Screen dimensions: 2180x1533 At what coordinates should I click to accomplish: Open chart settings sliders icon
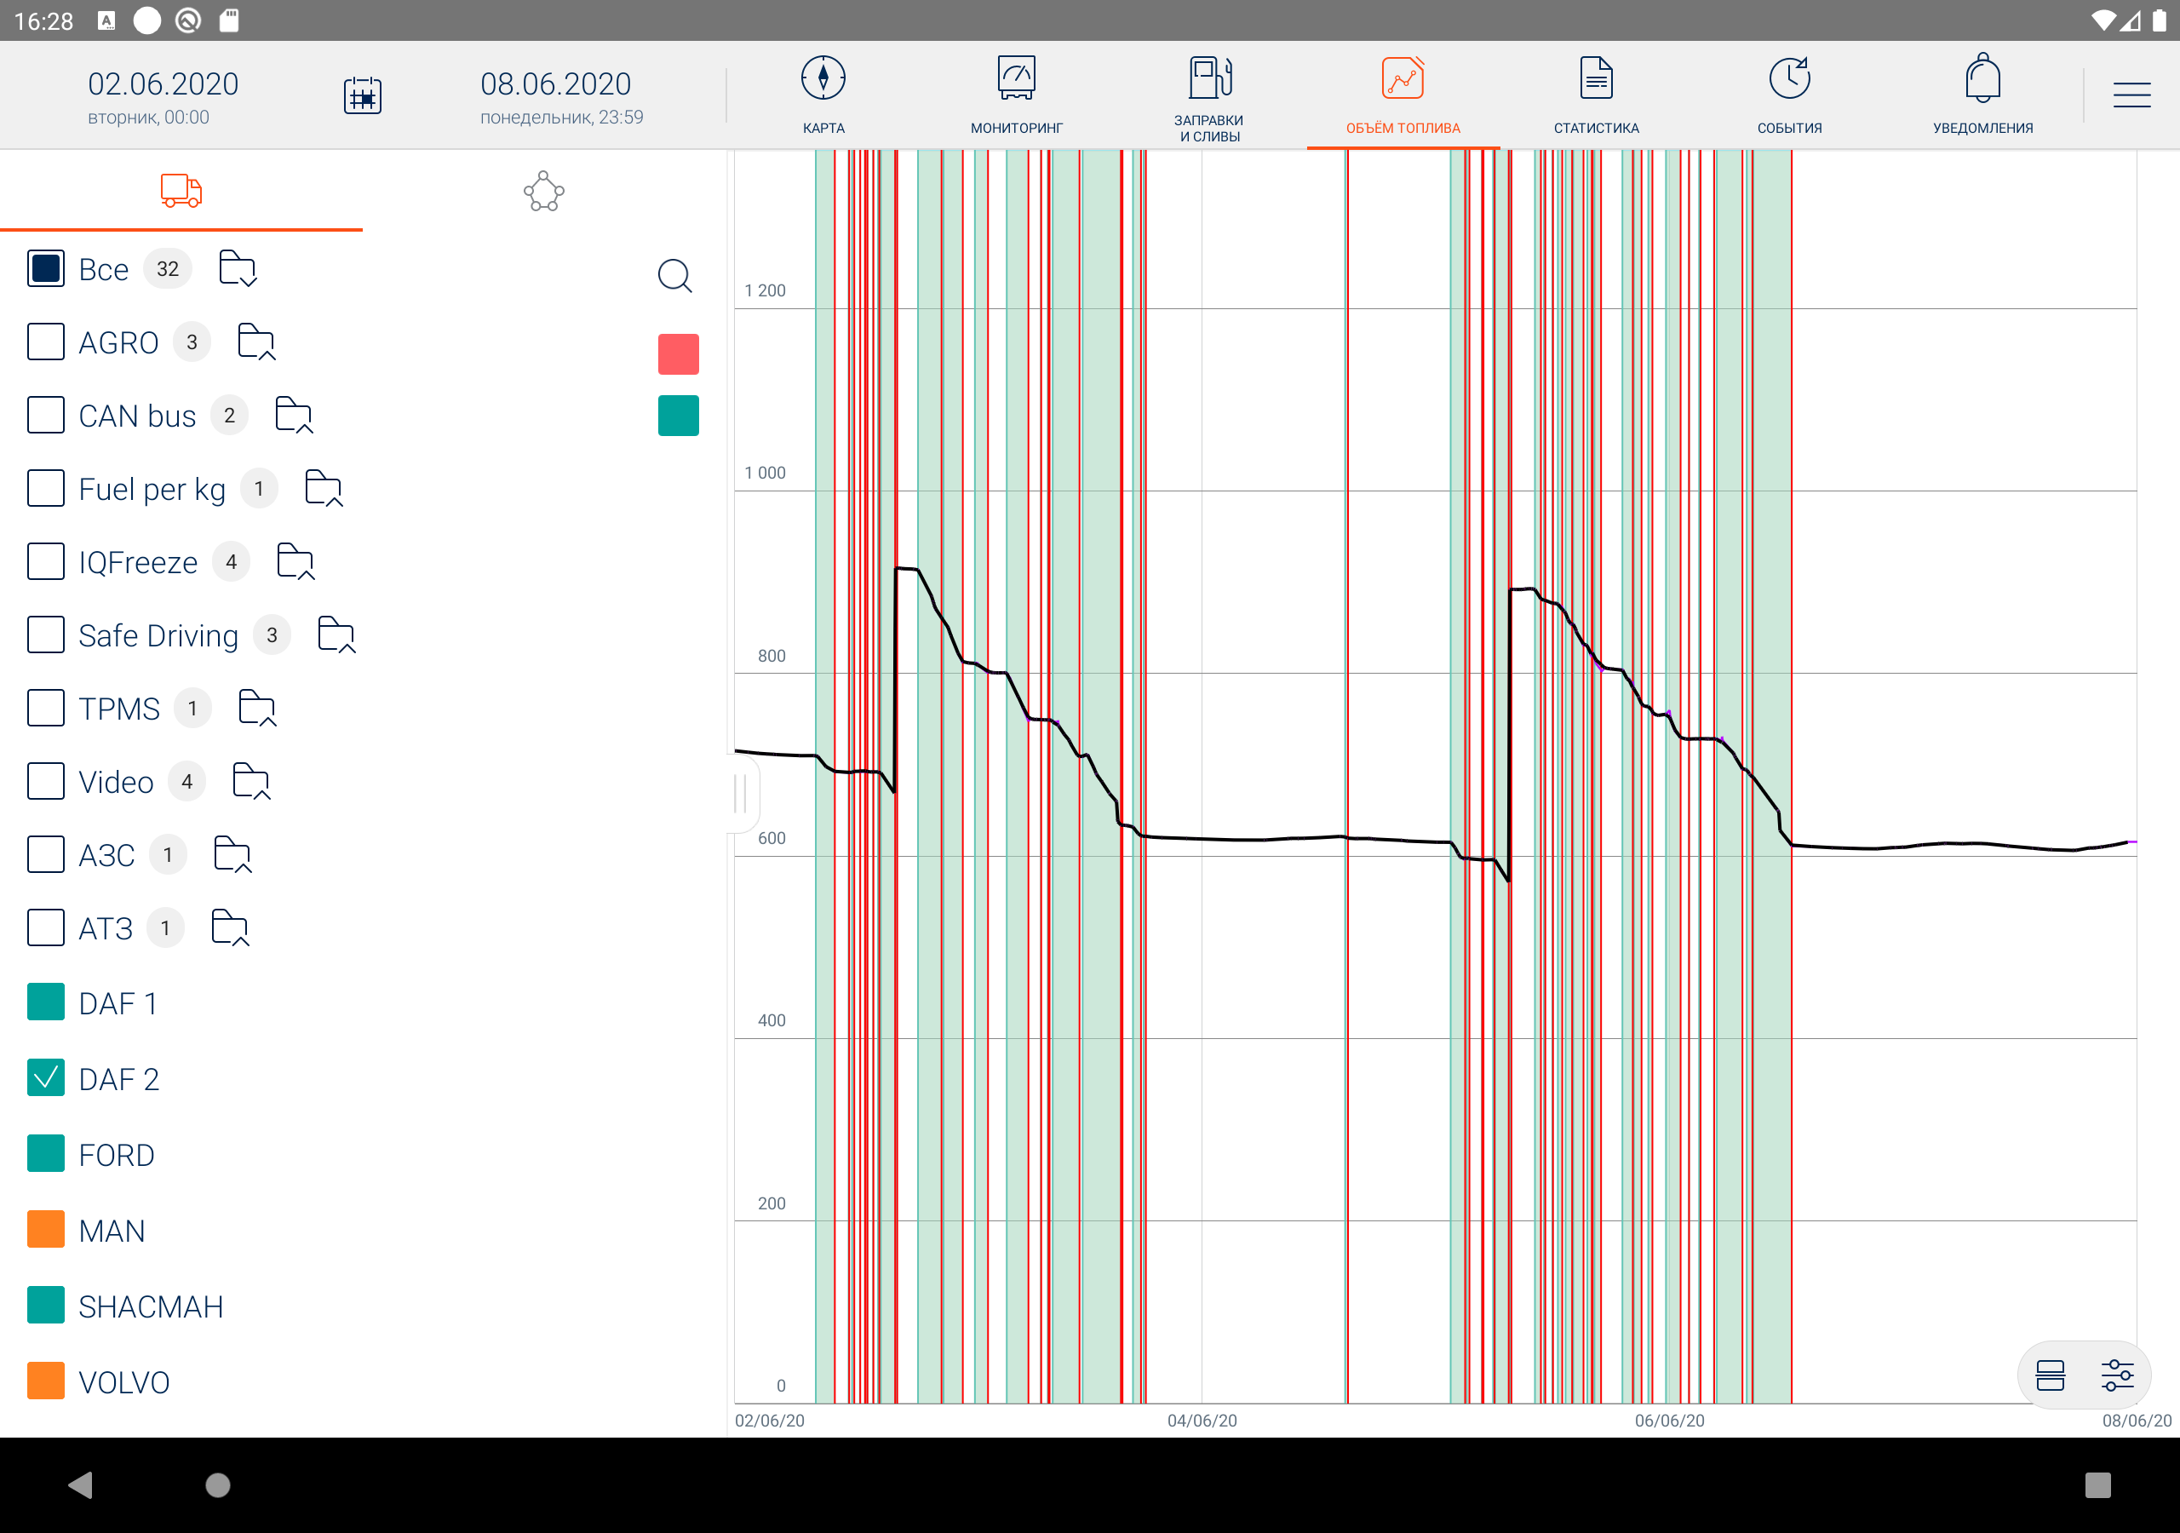2117,1375
